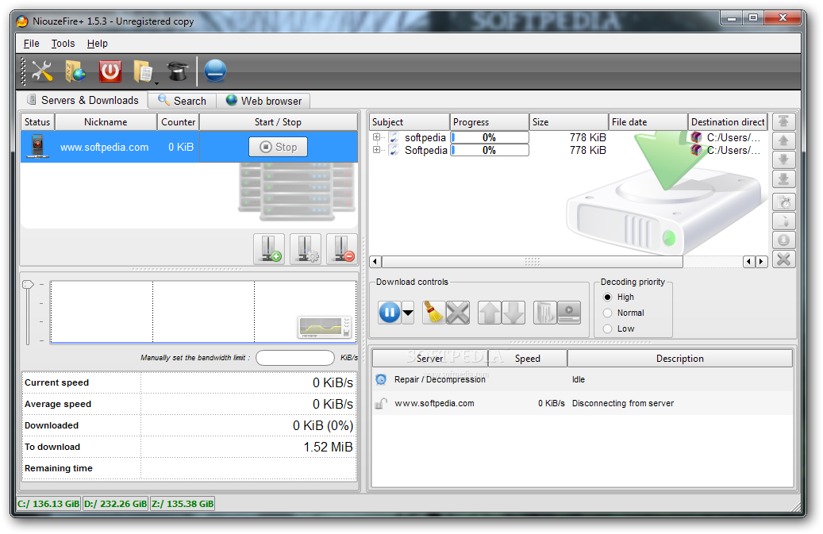Click the X delete icon in side column
Viewport: 823px width, 534px height.
point(783,259)
